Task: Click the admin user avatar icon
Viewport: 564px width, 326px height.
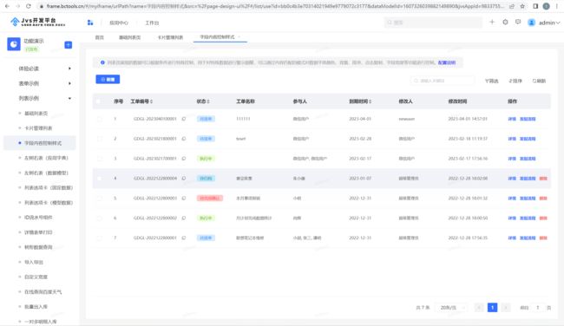Action: [531, 23]
